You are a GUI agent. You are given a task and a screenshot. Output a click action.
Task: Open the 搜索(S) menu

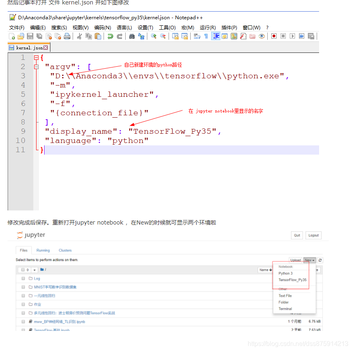[x=59, y=28]
